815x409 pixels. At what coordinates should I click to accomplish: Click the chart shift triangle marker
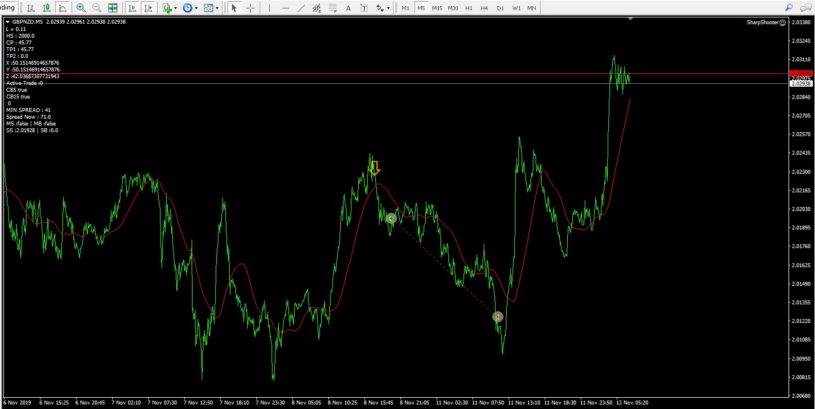[x=630, y=19]
